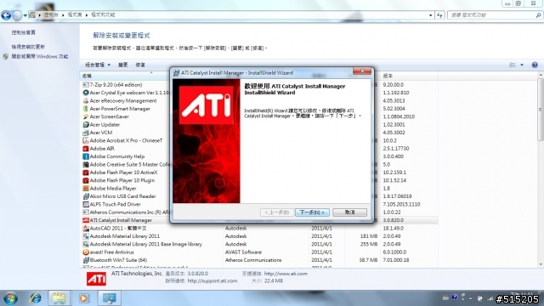Launch Internet Explorer from the taskbar
Screen dimensions: 544x306
pyautogui.click(x=36, y=298)
